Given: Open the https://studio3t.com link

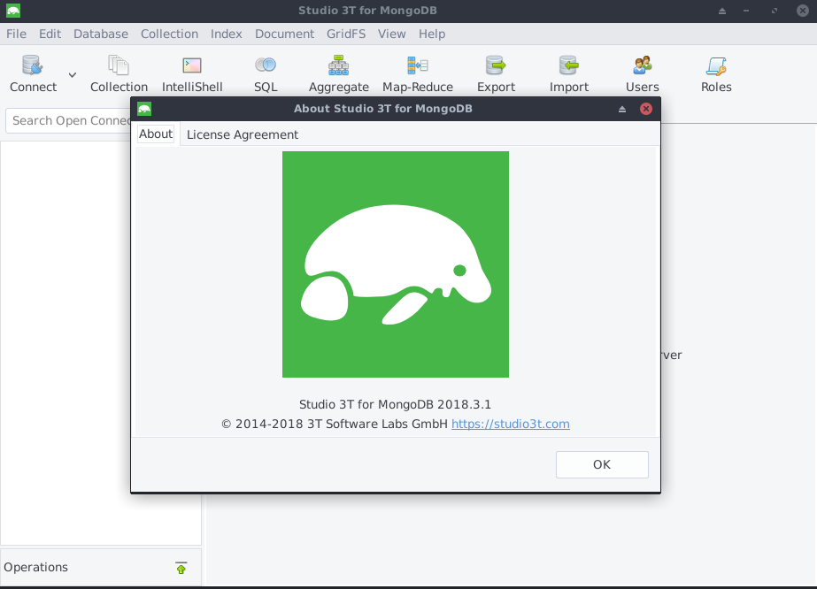Looking at the screenshot, I should pos(510,424).
